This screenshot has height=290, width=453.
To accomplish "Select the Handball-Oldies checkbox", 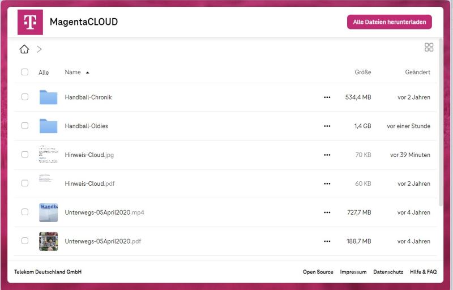I will coord(25,126).
